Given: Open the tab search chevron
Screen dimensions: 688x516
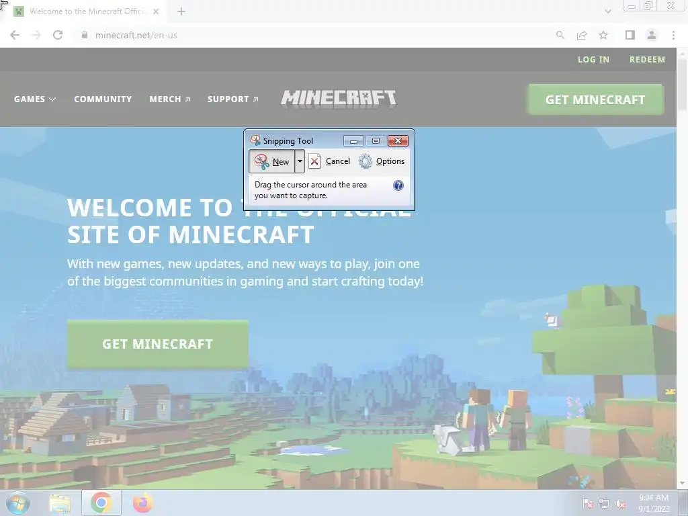Looking at the screenshot, I should (x=608, y=11).
